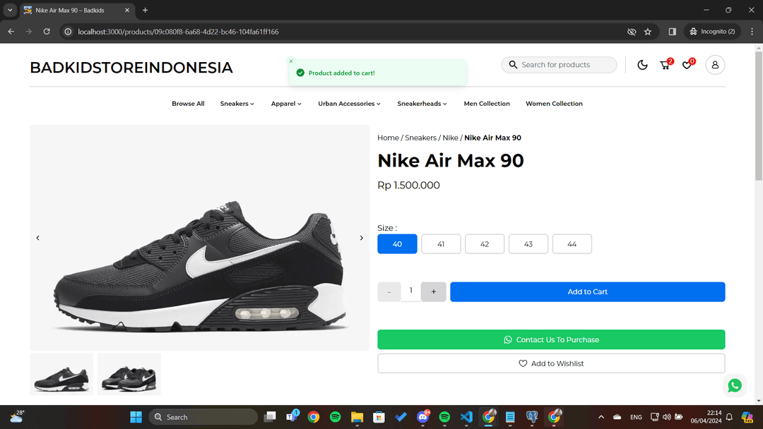Expand the Sneakers dropdown menu
This screenshot has width=763, height=429.
pos(237,104)
